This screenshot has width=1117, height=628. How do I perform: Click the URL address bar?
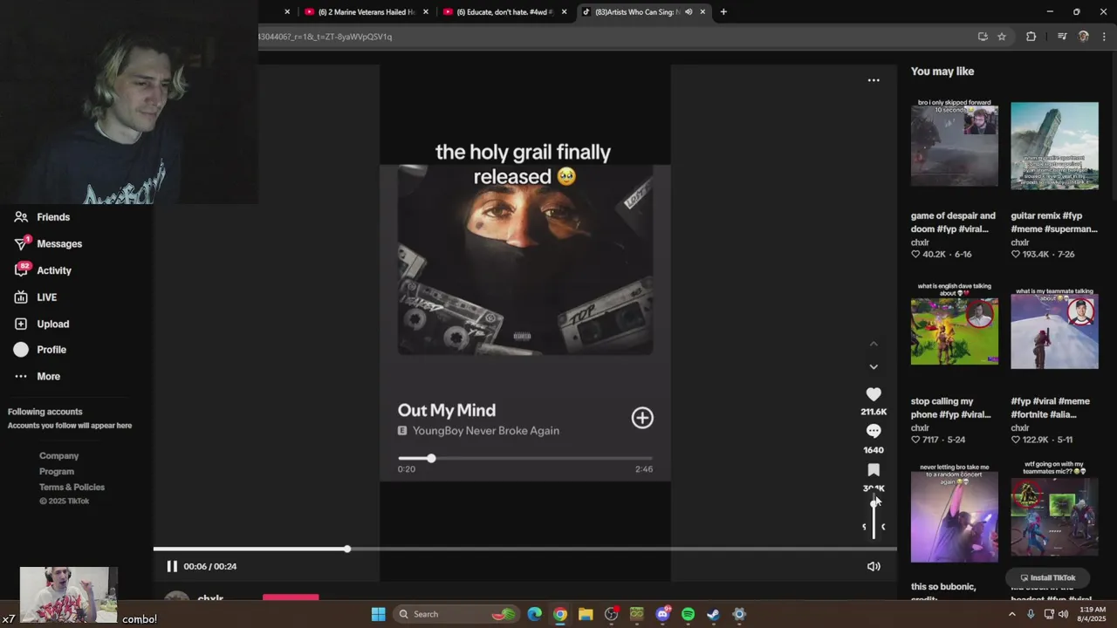point(611,37)
